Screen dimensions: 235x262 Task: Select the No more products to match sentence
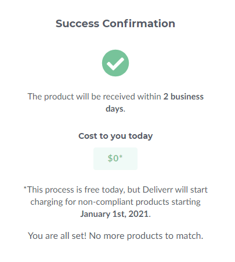(x=146, y=235)
